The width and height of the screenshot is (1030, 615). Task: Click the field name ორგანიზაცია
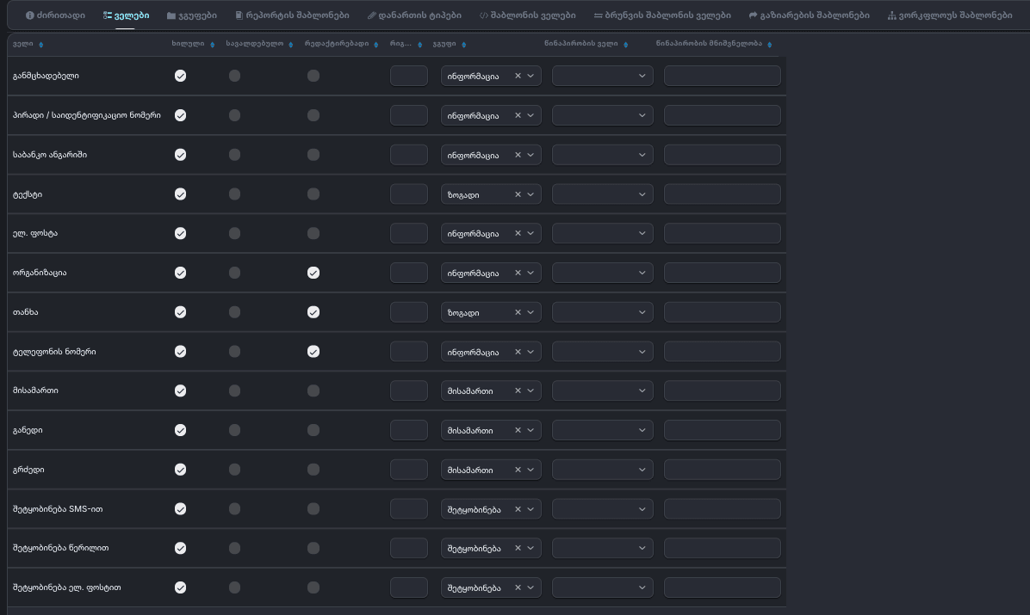40,273
